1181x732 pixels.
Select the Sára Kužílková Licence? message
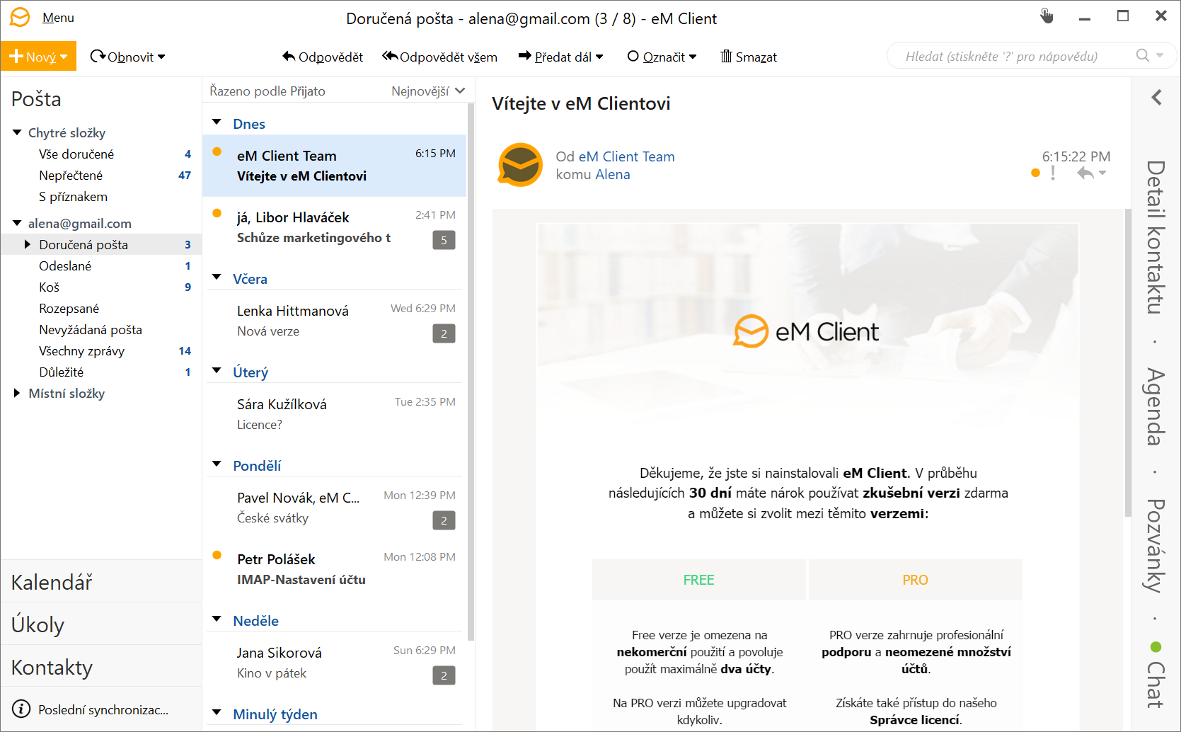pyautogui.click(x=335, y=414)
